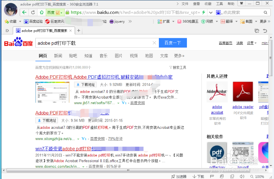The height and width of the screenshot is (179, 274).
Task: Click the 加速器 accelerator in status bar
Action: coord(179,176)
